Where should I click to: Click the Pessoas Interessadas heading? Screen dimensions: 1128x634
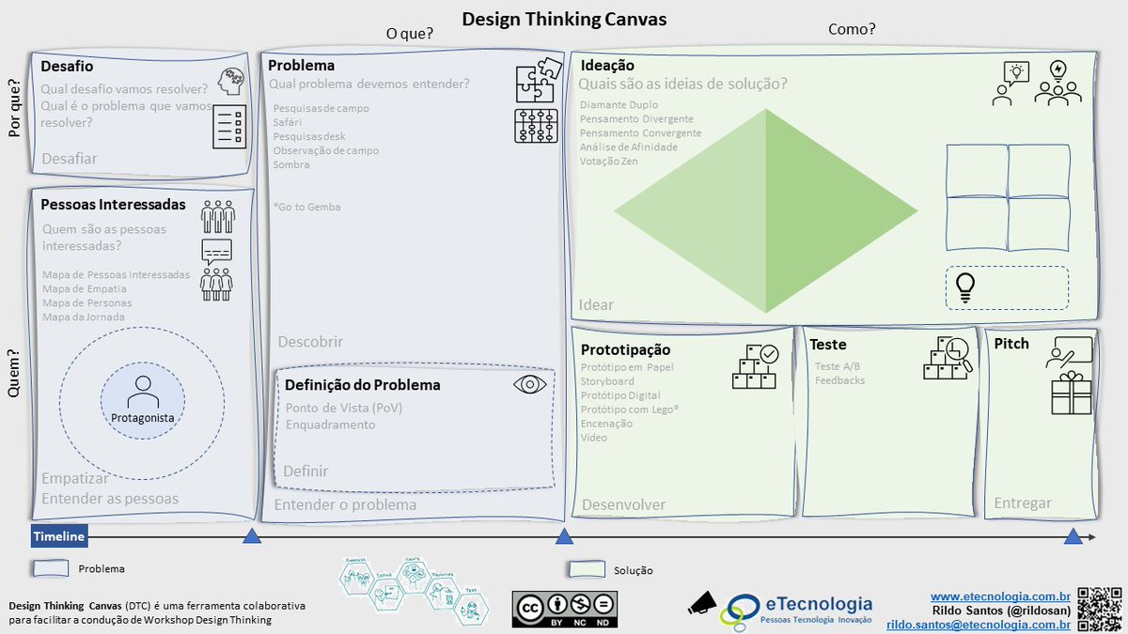pyautogui.click(x=113, y=204)
